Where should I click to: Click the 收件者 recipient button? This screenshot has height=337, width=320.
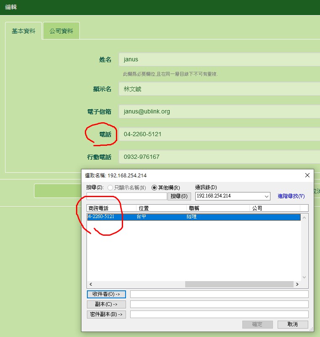point(106,294)
